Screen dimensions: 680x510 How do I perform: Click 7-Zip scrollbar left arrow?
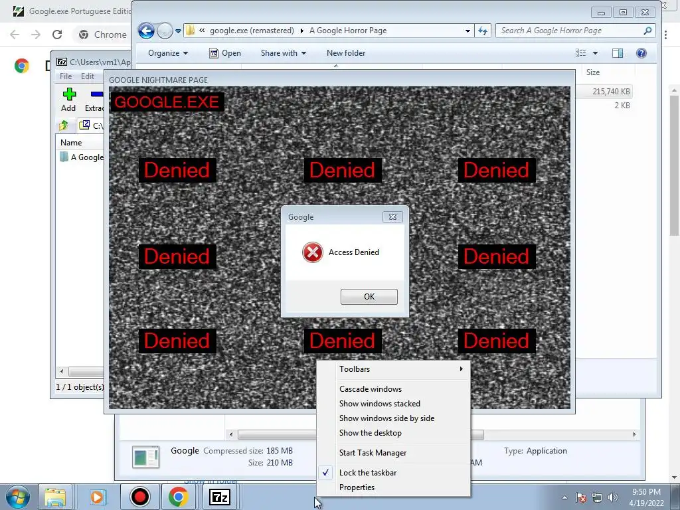(62, 371)
